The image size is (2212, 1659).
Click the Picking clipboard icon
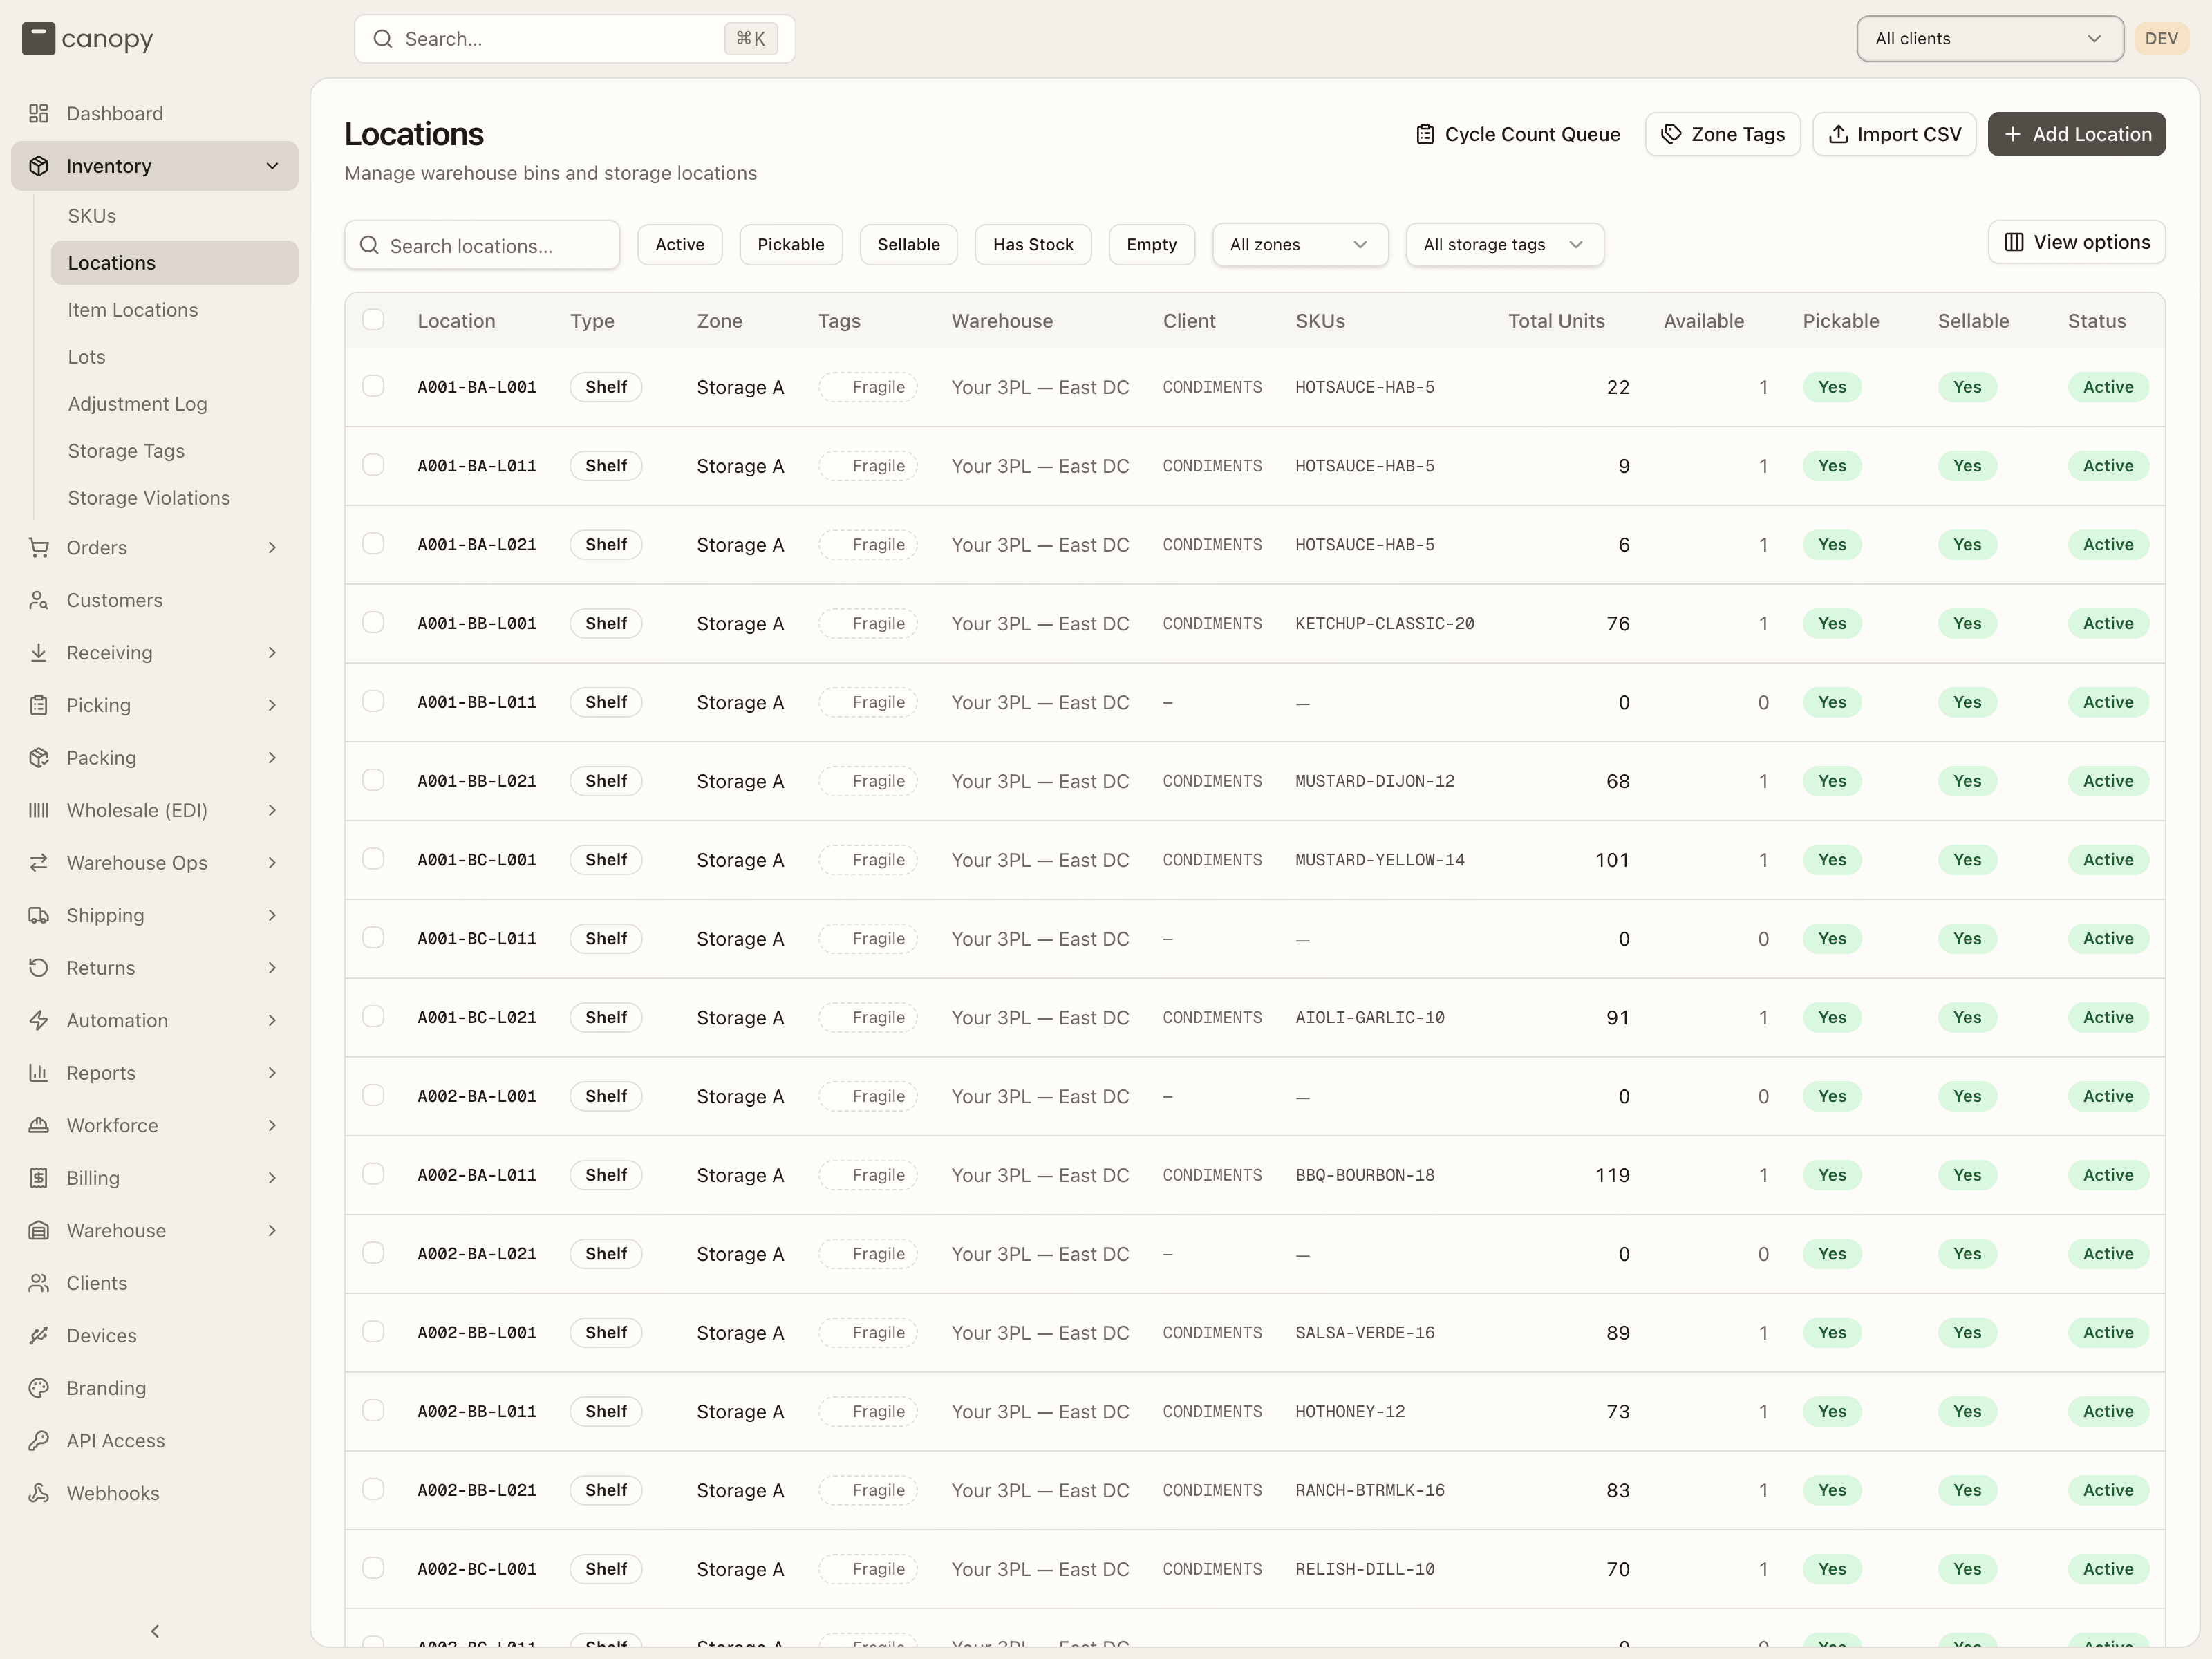coord(39,705)
